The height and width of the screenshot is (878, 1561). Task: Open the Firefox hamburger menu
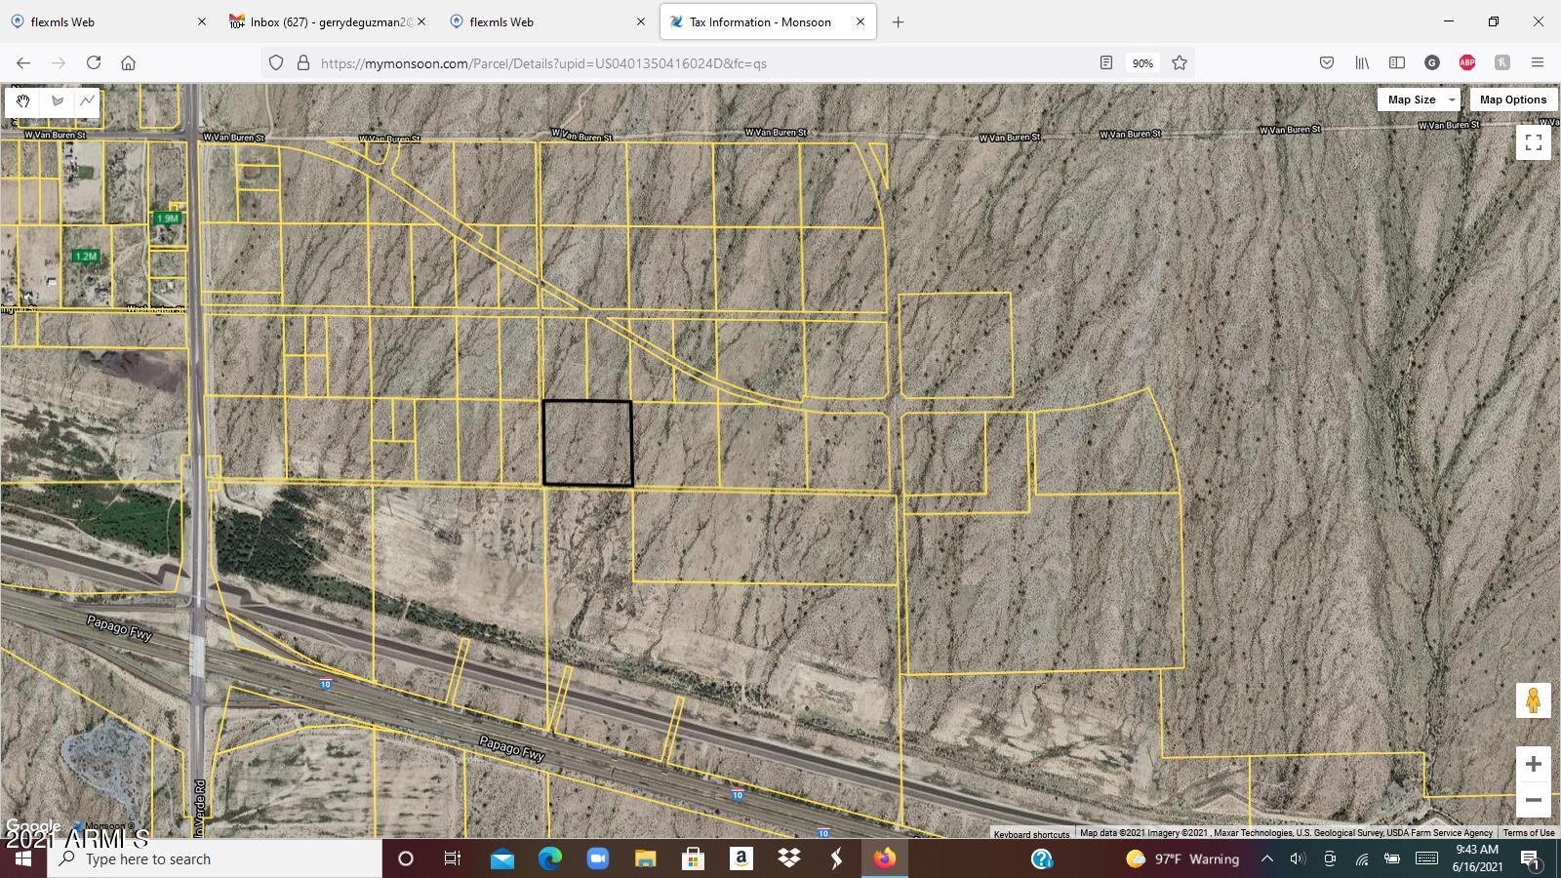pyautogui.click(x=1539, y=61)
